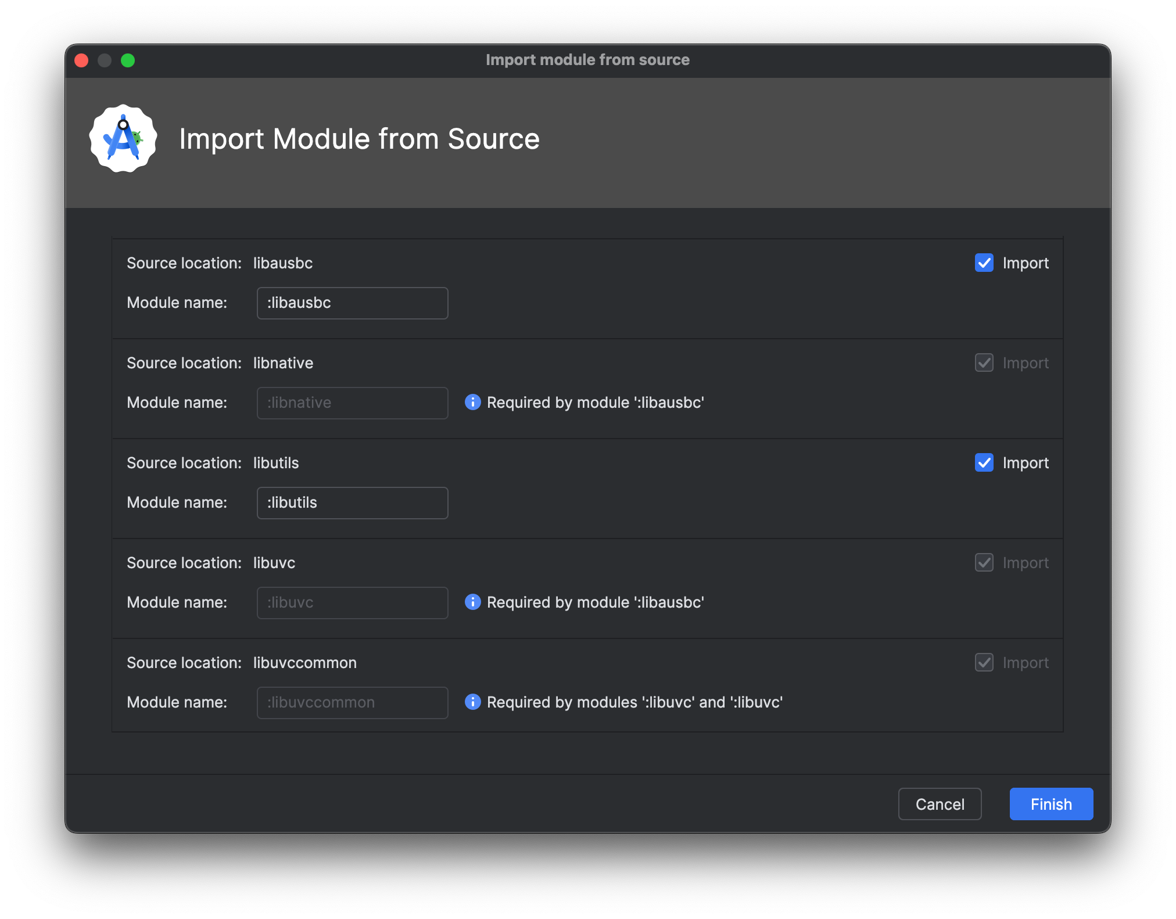
Task: Click the :libutils module name field
Action: click(x=353, y=502)
